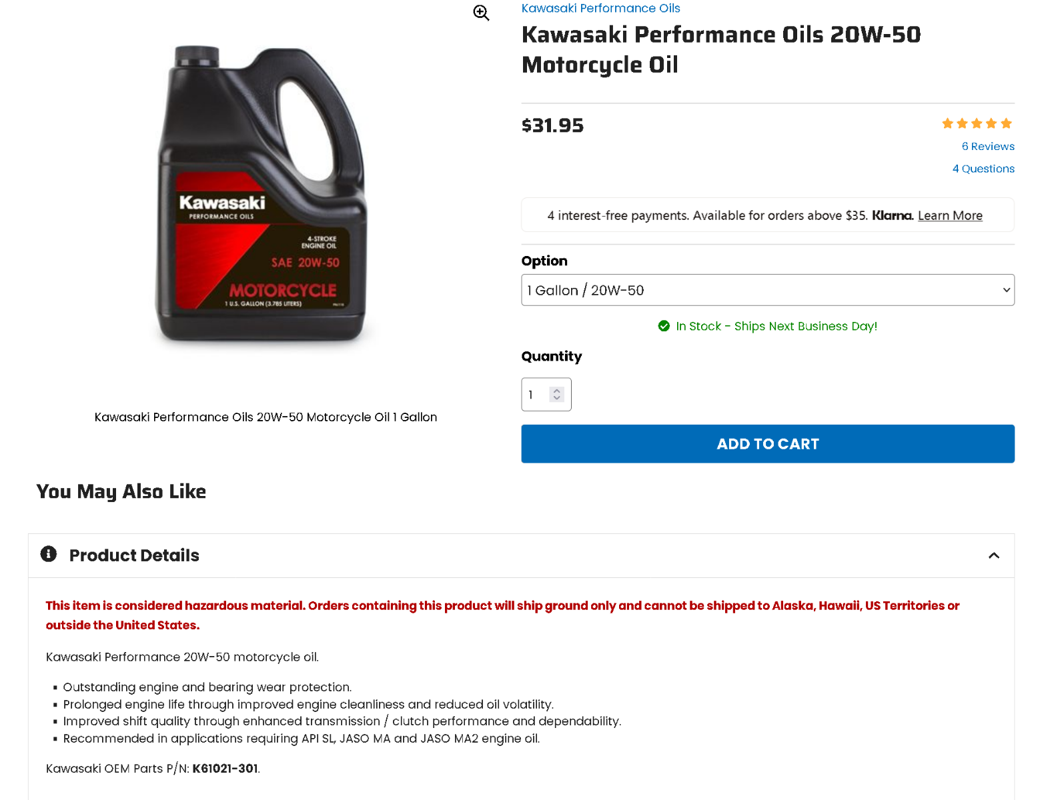Collapse the Product Details section chevron
Image resolution: width=1050 pixels, height=800 pixels.
tap(993, 555)
